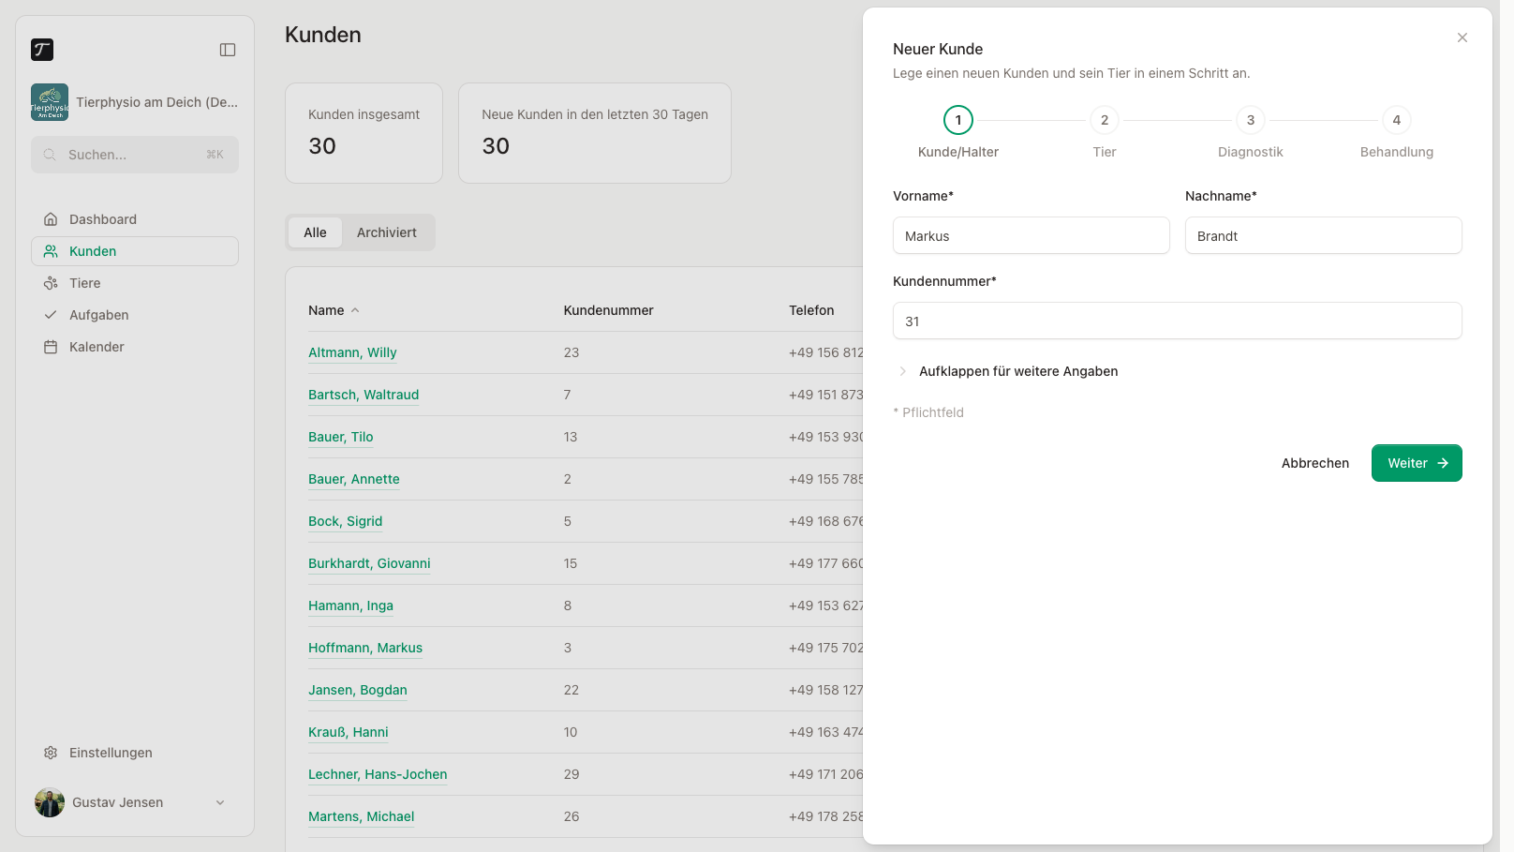
Task: Open the Dashboard home icon
Action: (x=51, y=219)
